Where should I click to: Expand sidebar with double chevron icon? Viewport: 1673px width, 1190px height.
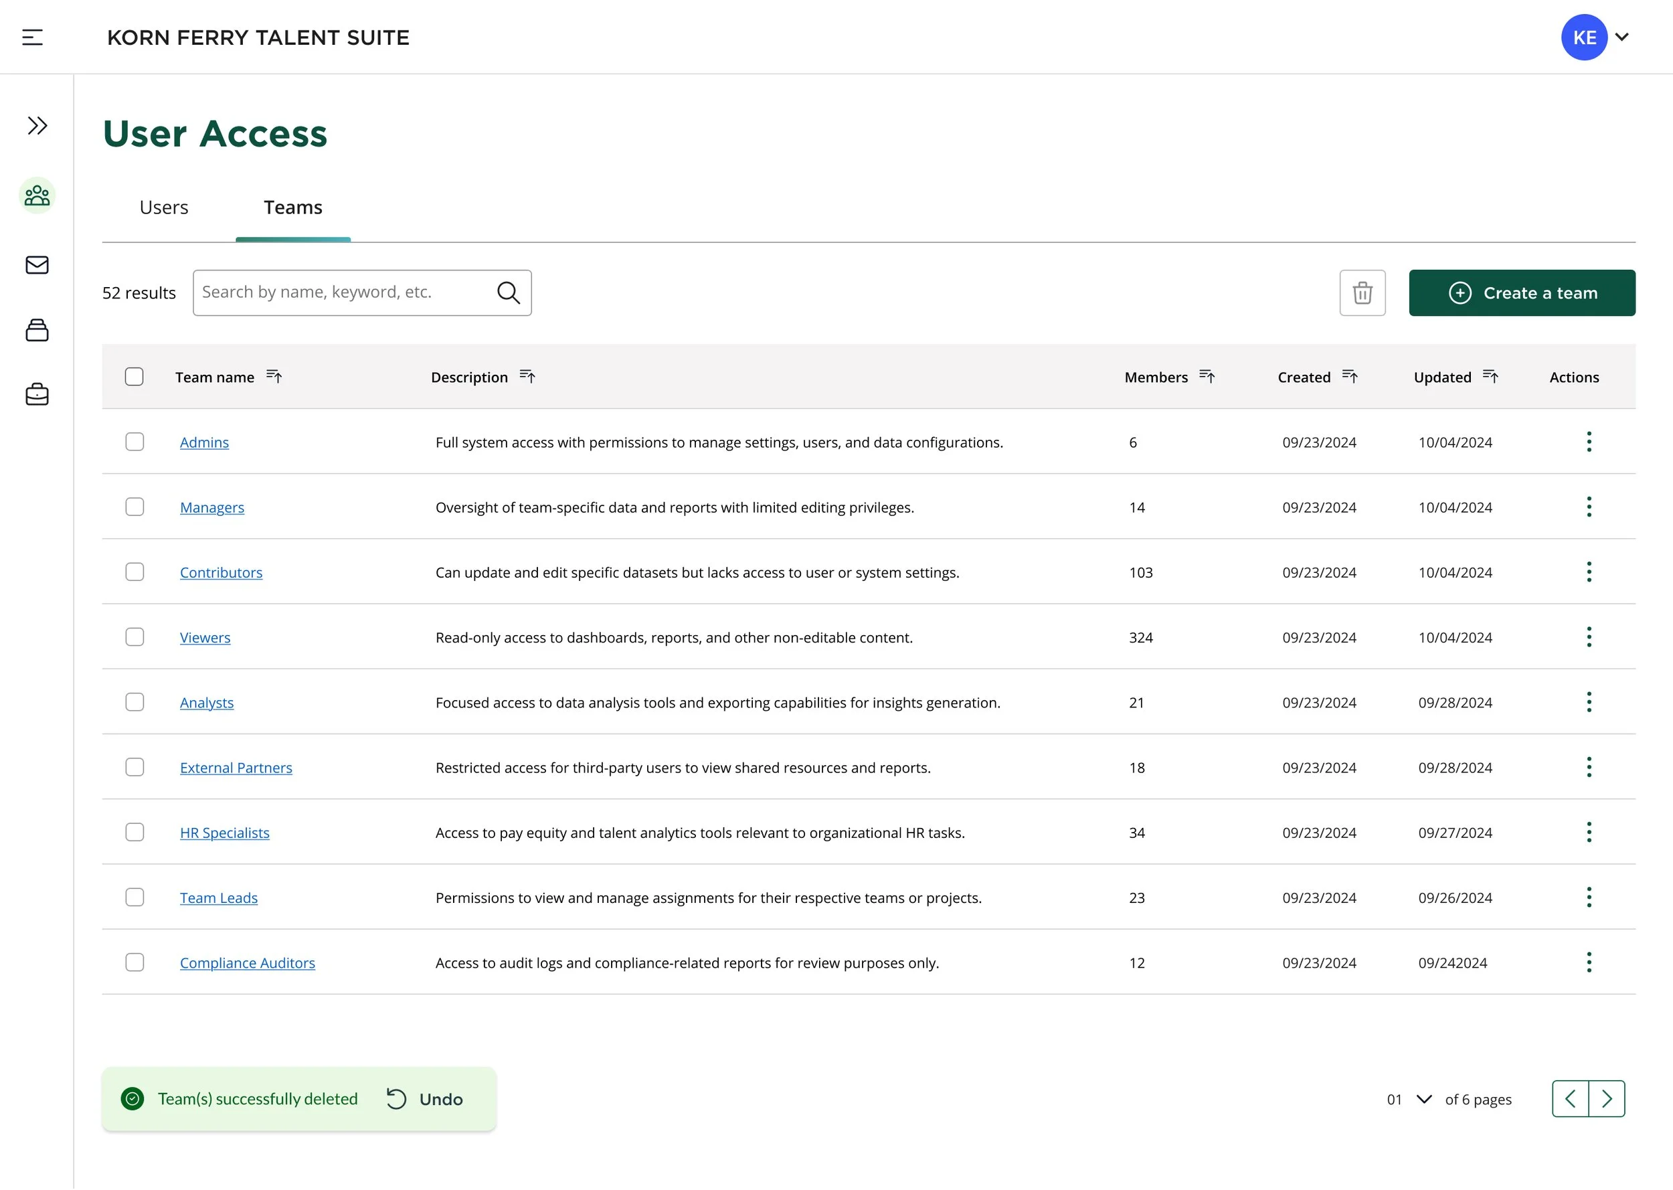point(37,125)
